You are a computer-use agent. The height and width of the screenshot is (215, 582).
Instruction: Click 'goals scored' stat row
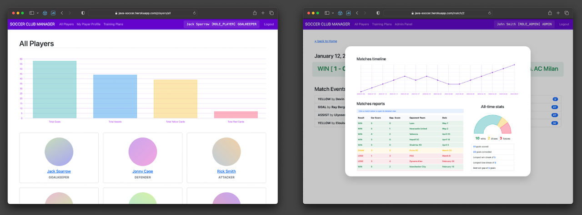493,147
